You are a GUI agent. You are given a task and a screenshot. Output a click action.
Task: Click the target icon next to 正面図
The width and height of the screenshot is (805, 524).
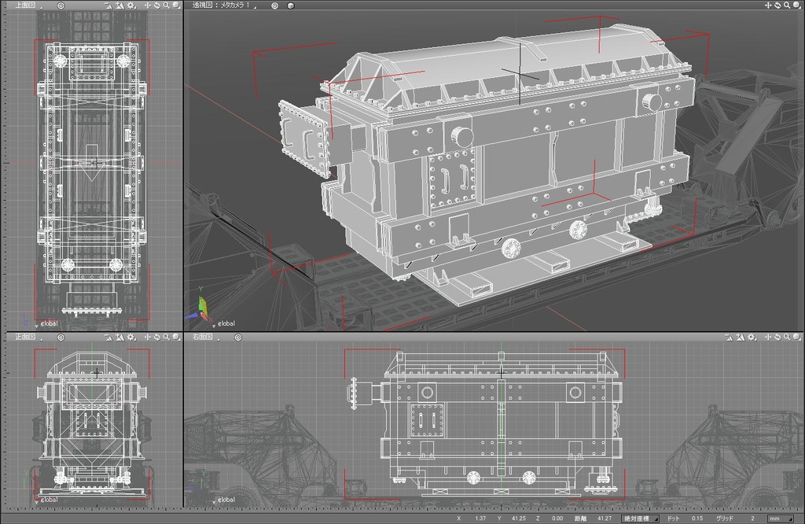pyautogui.click(x=61, y=337)
